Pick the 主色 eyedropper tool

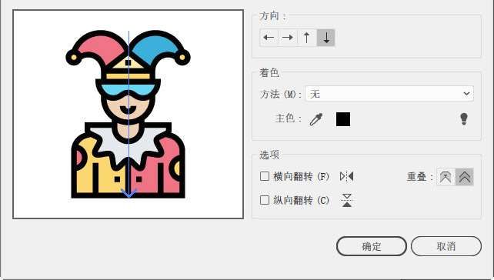316,119
